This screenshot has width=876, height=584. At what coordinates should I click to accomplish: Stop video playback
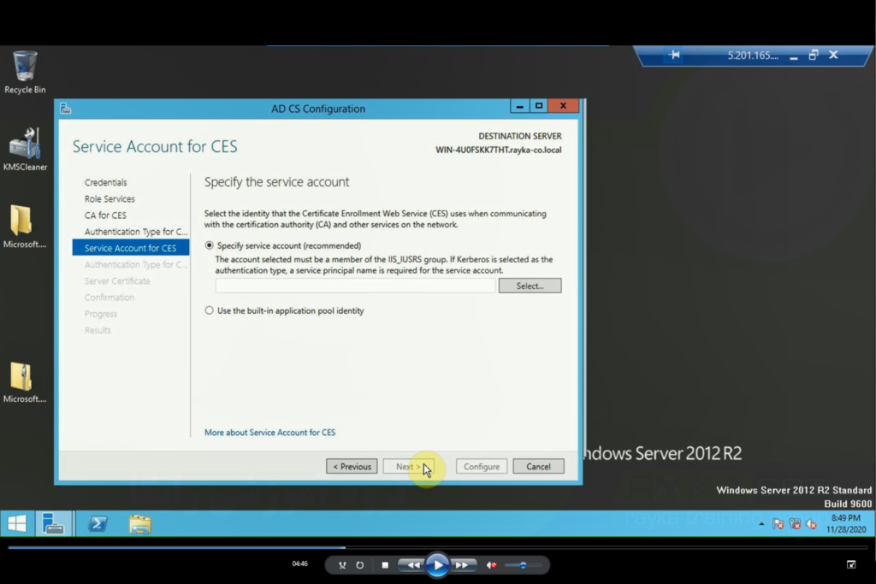tap(385, 565)
